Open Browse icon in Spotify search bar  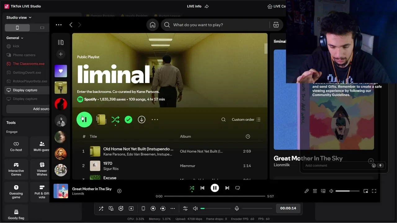[x=276, y=25]
